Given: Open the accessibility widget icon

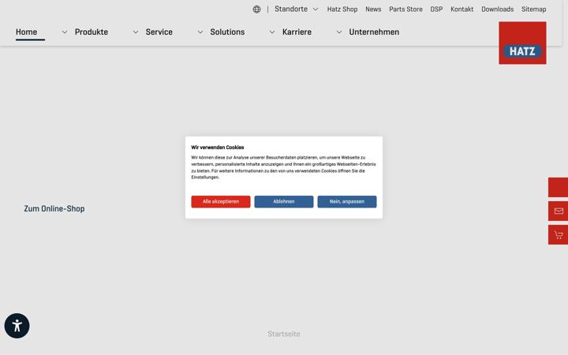Looking at the screenshot, I should [x=17, y=326].
